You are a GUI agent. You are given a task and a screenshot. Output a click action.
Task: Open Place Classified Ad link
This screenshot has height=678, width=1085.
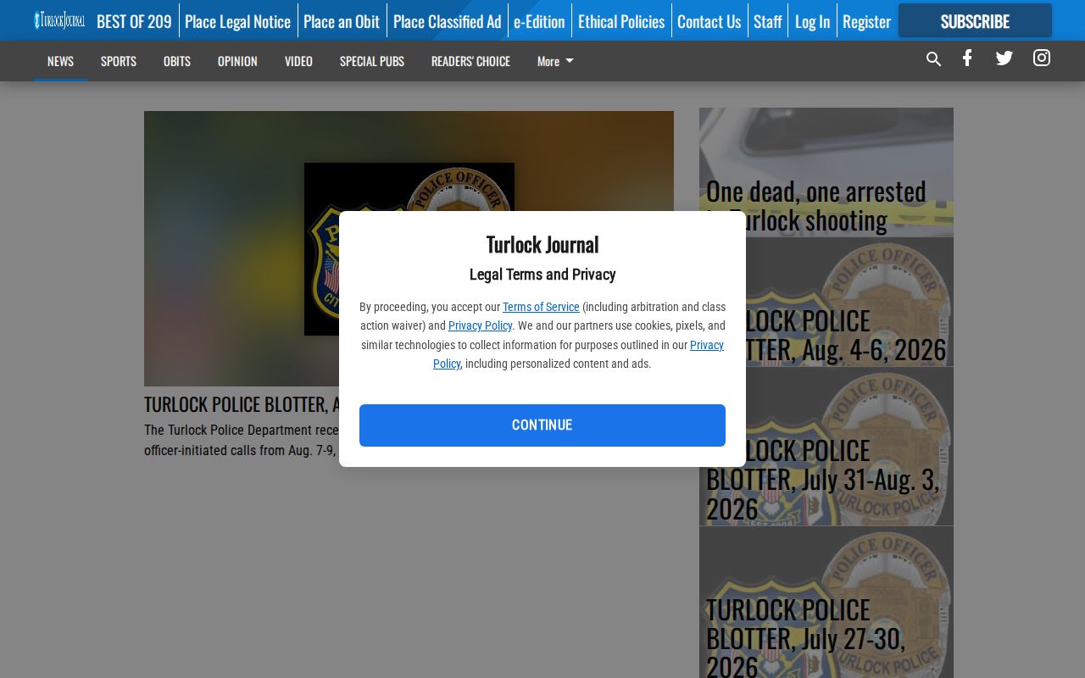[x=447, y=21]
